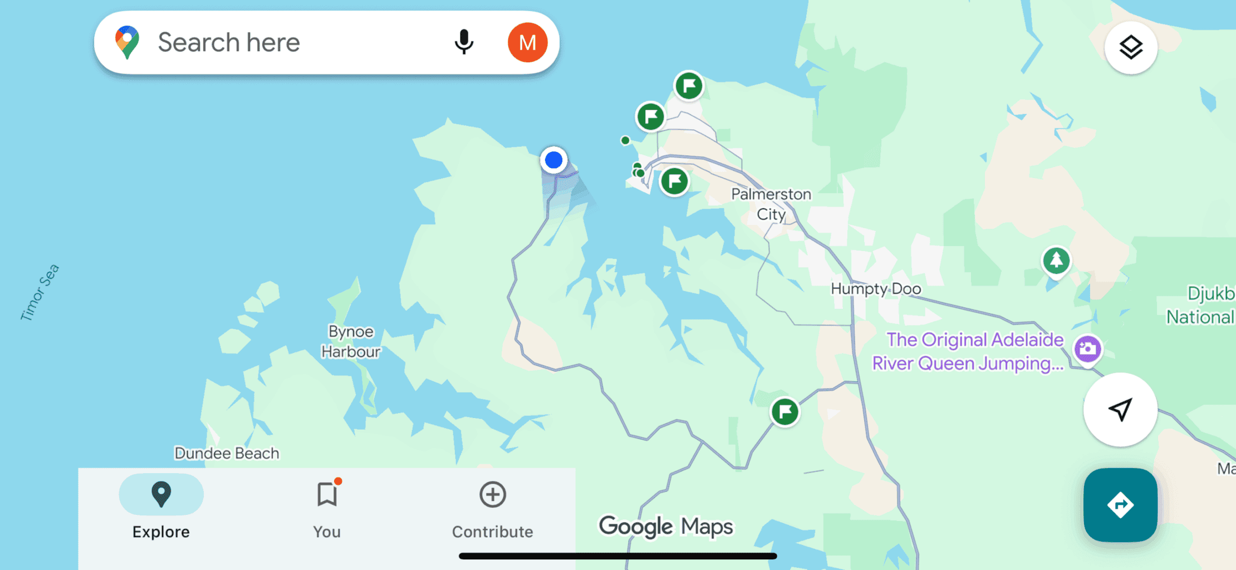Tap the microphone voice search icon
The width and height of the screenshot is (1236, 570).
click(x=464, y=42)
